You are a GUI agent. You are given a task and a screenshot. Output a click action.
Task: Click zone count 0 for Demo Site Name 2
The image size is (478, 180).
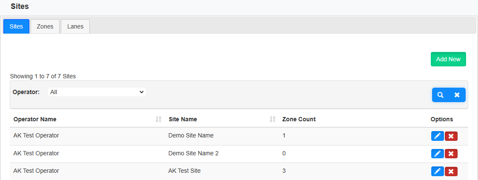coord(284,153)
